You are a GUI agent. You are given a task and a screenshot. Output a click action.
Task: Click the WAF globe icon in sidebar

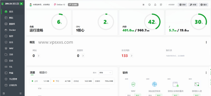coord(6,48)
